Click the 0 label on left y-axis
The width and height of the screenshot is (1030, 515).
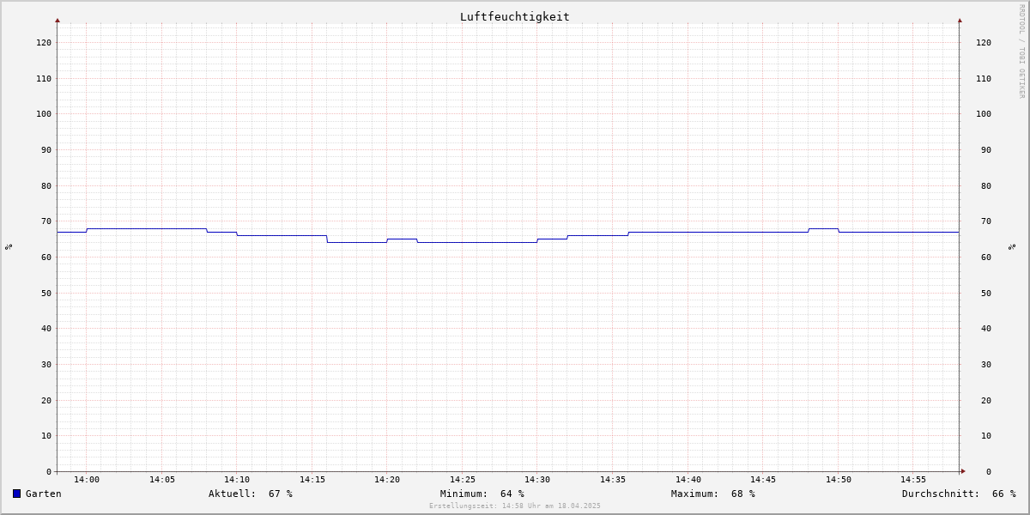click(49, 471)
